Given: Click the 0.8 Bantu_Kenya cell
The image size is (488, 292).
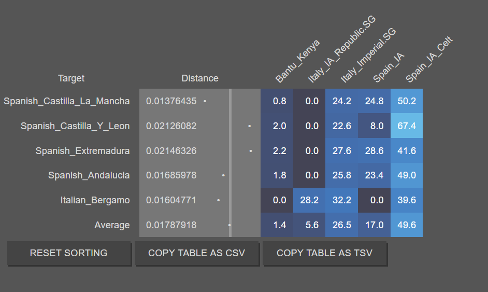Looking at the screenshot, I should coord(277,101).
